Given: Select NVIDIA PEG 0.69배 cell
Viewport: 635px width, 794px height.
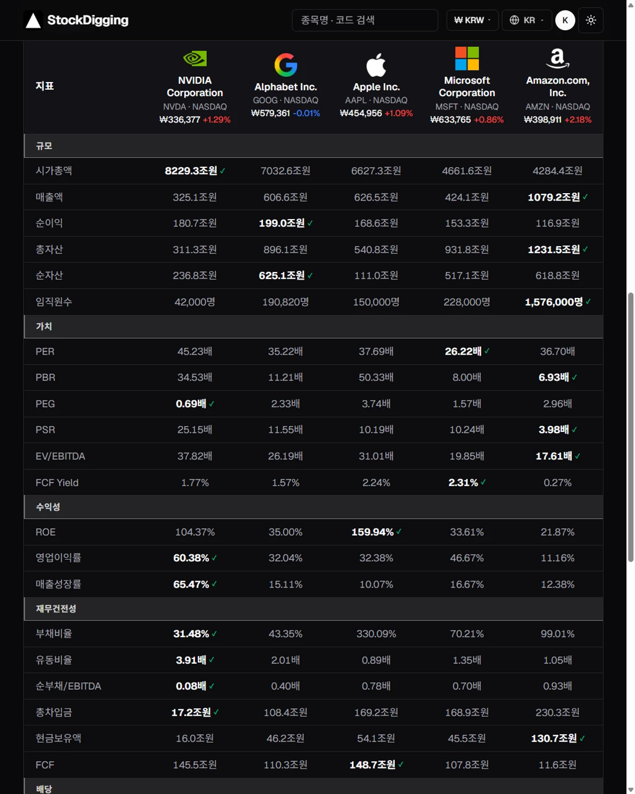Looking at the screenshot, I should point(195,404).
